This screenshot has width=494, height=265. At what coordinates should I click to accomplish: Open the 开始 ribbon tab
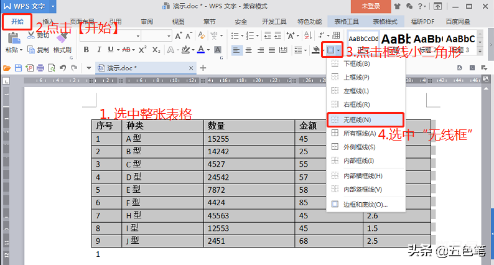coord(17,21)
